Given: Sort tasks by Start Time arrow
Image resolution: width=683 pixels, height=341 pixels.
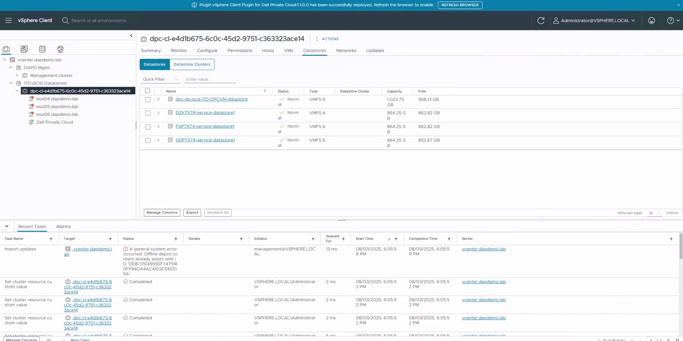Looking at the screenshot, I should (389, 239).
